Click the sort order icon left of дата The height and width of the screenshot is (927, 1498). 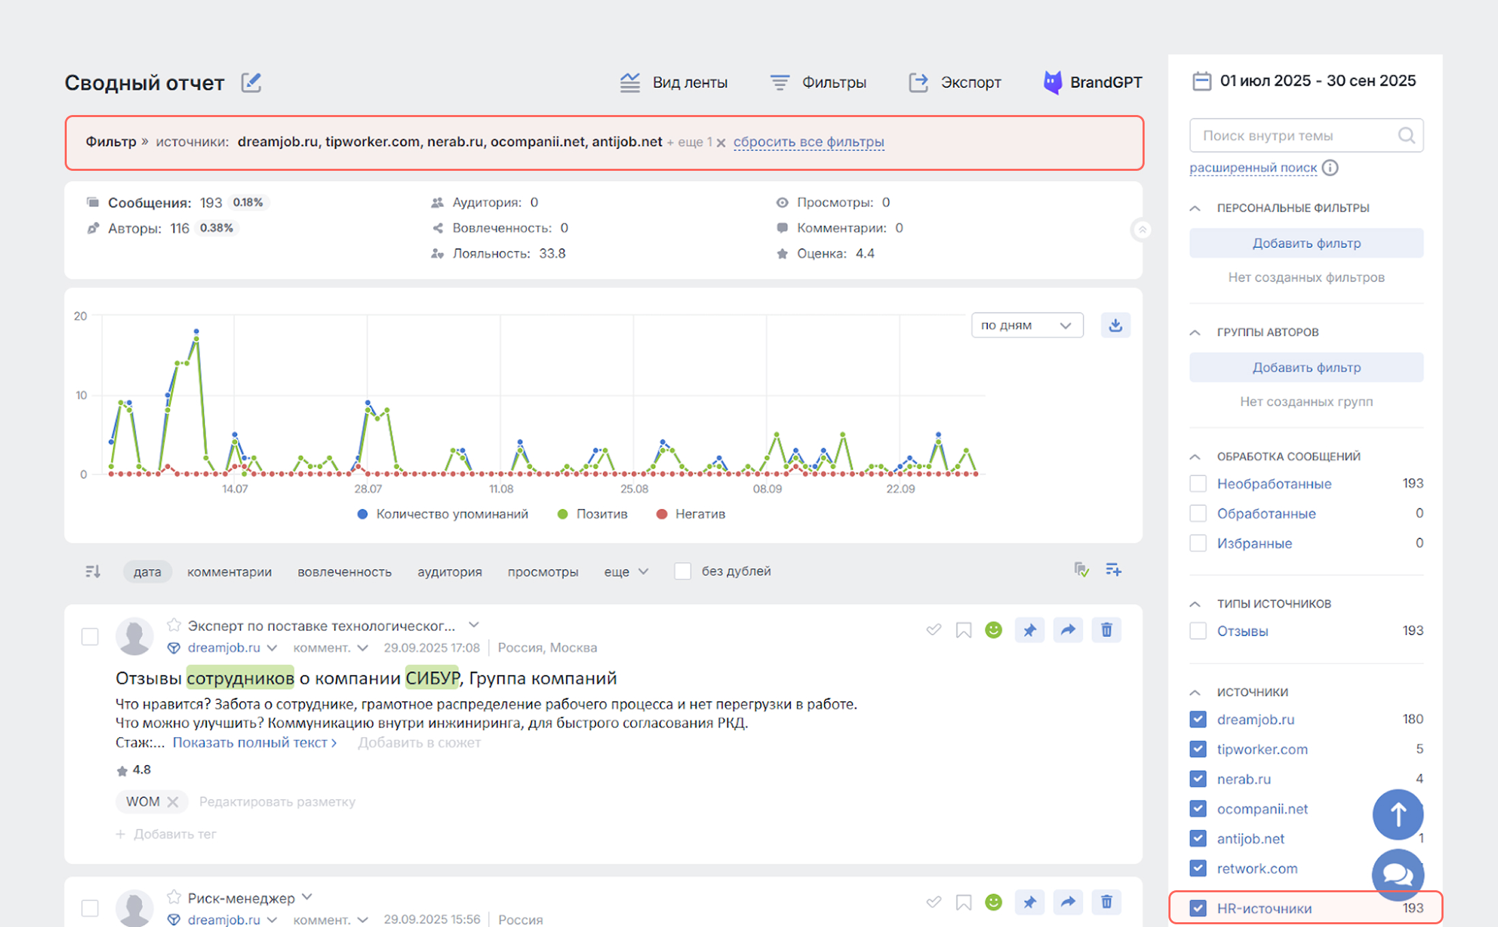(x=93, y=572)
